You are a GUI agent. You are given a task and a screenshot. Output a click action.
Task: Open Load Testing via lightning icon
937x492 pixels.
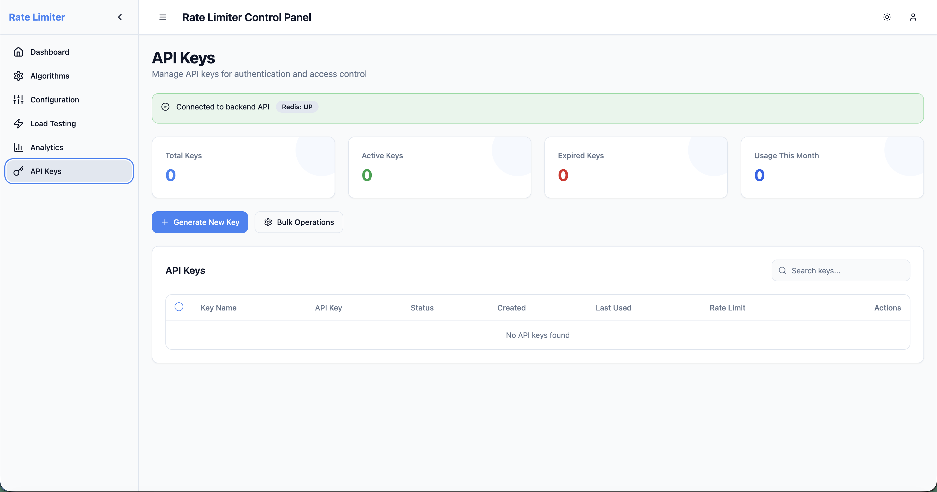pyautogui.click(x=18, y=124)
